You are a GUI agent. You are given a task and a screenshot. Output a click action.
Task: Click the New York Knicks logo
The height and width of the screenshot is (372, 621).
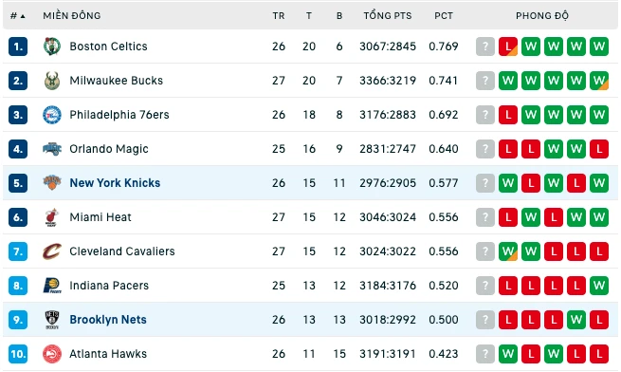pos(52,183)
